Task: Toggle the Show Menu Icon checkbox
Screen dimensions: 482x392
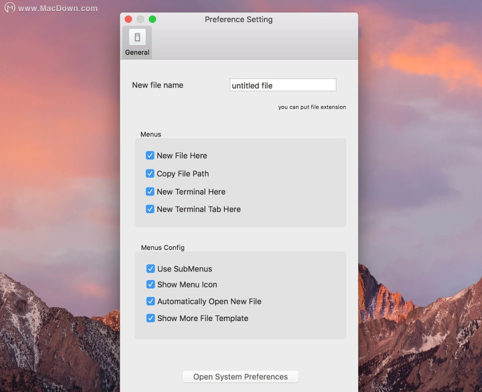Action: [151, 284]
